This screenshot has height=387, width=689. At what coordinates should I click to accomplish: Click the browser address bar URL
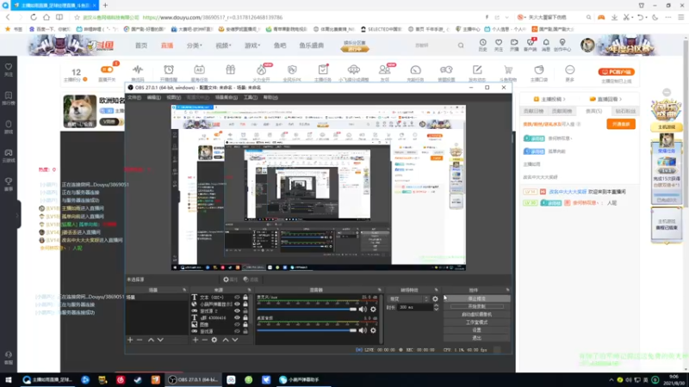[212, 17]
